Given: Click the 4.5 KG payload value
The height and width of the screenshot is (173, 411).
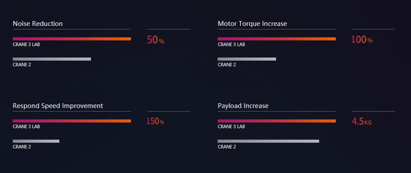Looking at the screenshot, I should (362, 122).
